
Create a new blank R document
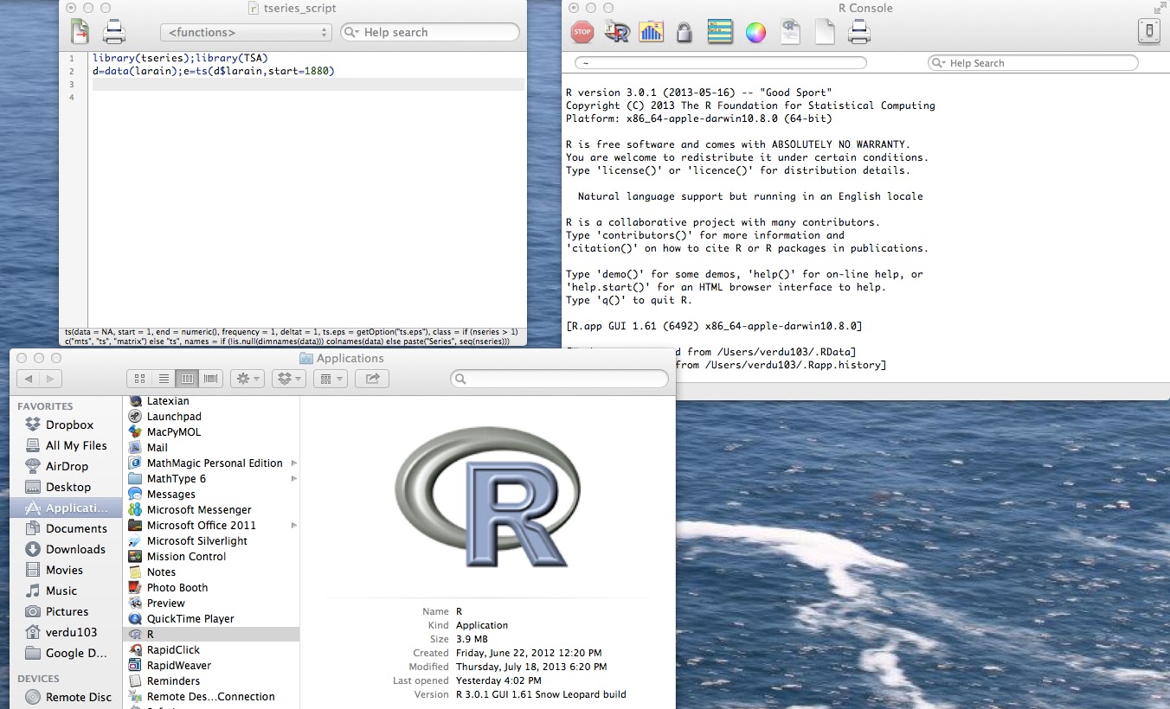824,33
